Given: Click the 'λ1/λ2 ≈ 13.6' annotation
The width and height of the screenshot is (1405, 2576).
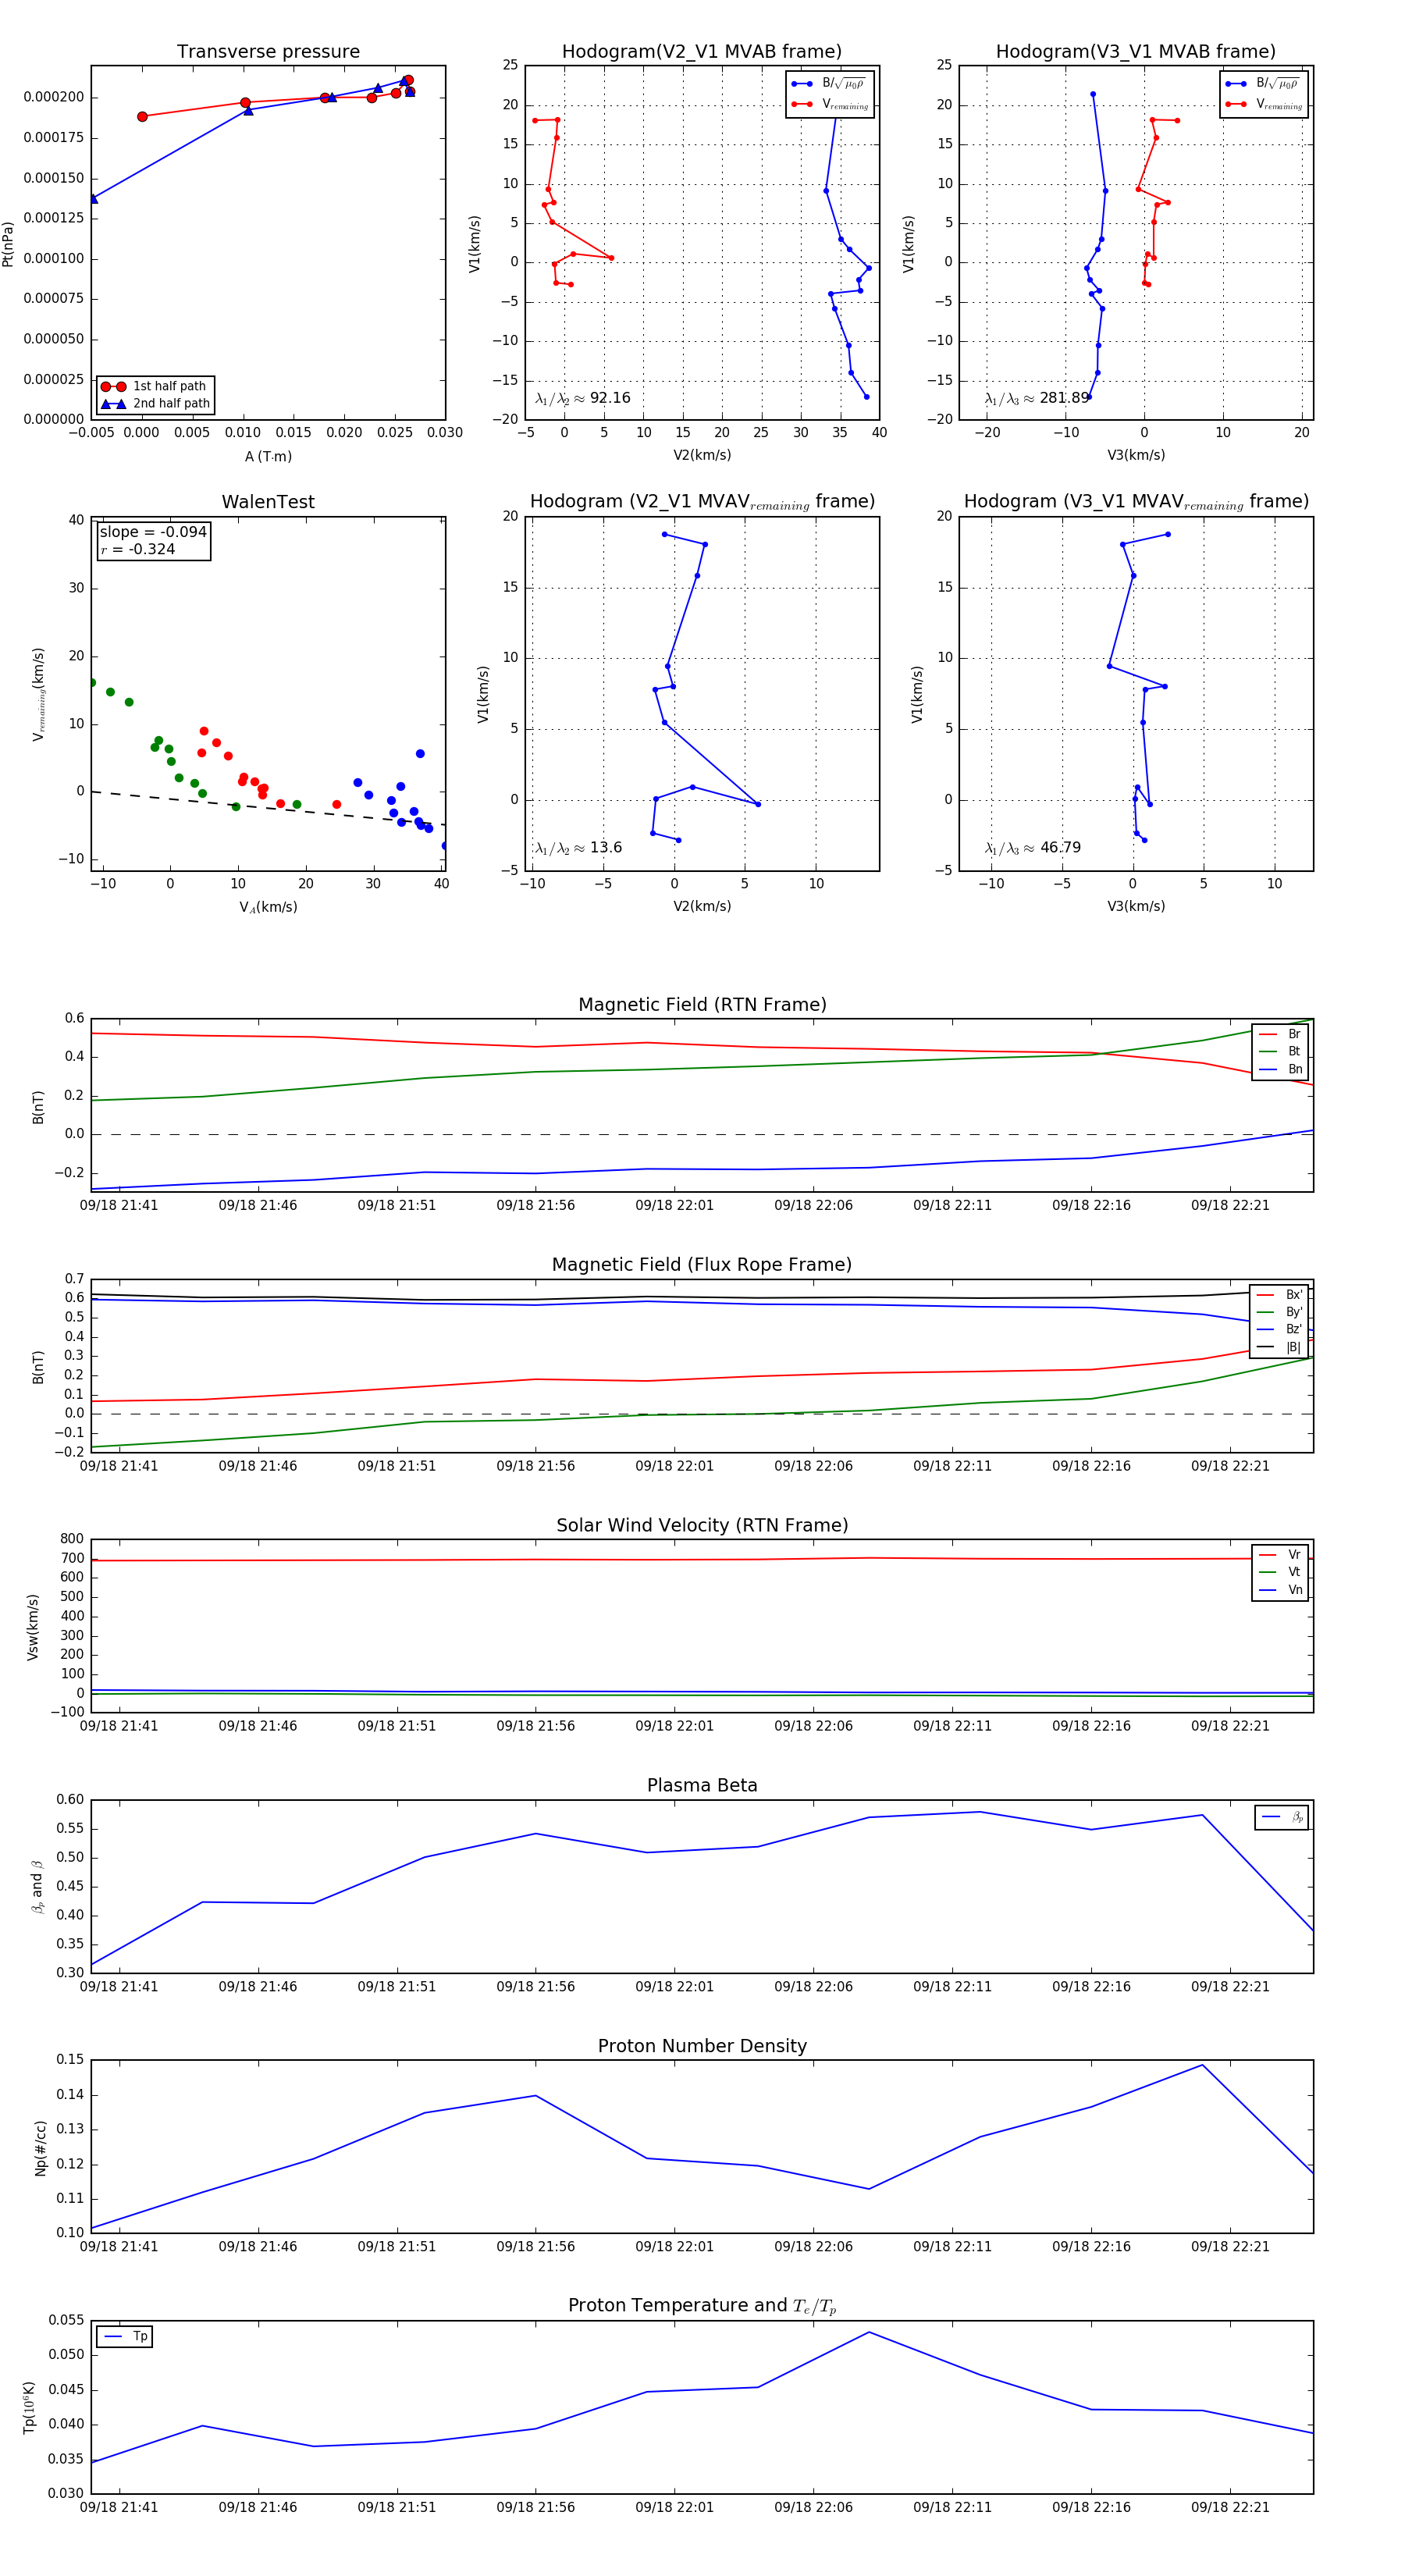Looking at the screenshot, I should click(578, 848).
